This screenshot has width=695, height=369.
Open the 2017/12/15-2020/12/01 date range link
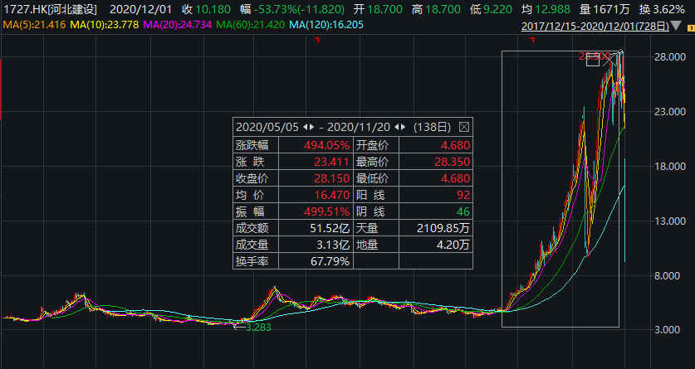[x=595, y=26]
